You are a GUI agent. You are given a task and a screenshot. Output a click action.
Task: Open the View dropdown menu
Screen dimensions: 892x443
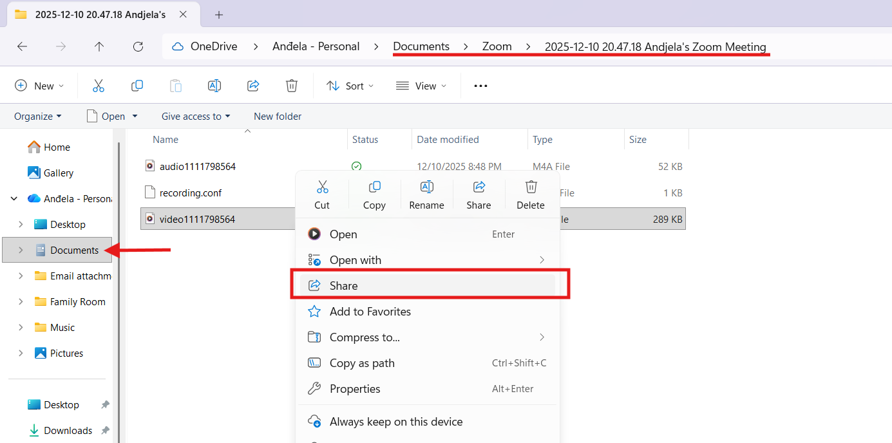click(422, 86)
